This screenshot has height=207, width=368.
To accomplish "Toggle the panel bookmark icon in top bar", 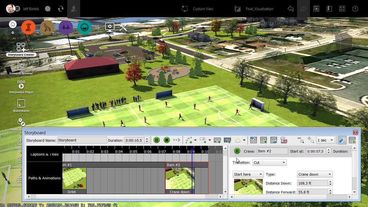I will 329,9.
